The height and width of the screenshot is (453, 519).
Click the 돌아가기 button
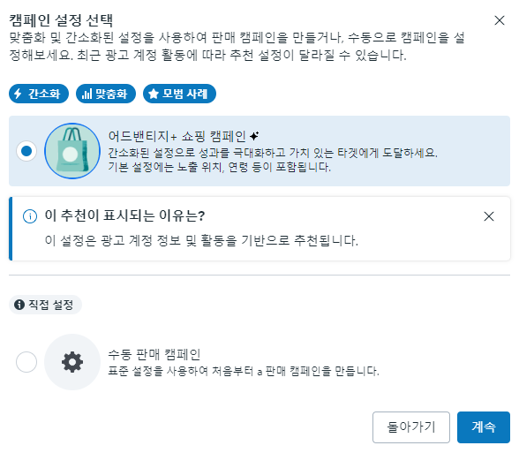[x=411, y=427]
